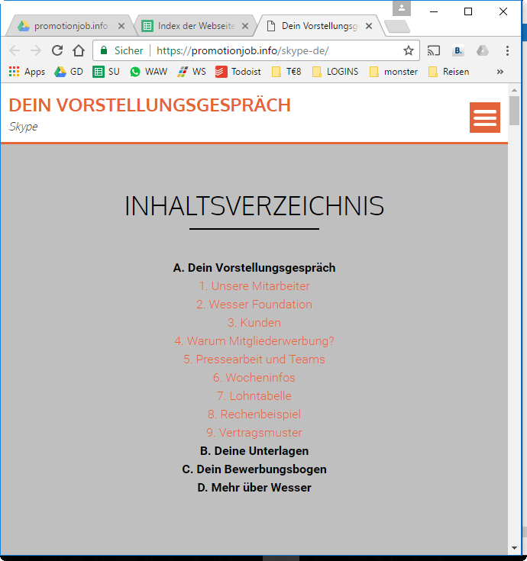Open Chrome three-dot menu

pos(507,50)
